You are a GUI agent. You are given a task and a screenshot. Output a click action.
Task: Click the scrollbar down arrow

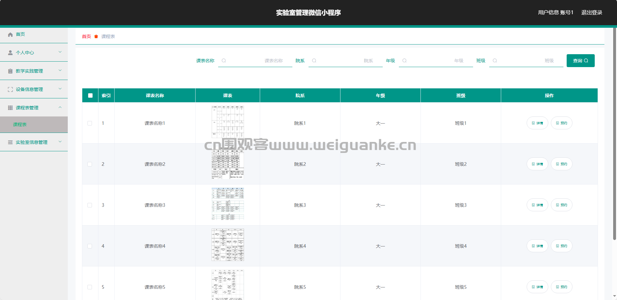click(x=614, y=296)
